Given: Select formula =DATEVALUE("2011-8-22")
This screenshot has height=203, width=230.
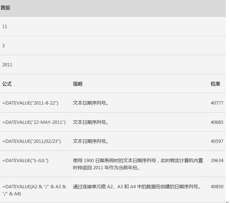Looking at the screenshot, I should [x=30, y=103].
